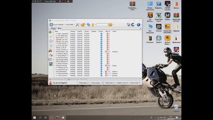213x120 pixels.
Task: Sort by the Author column header
Action: 114,31
